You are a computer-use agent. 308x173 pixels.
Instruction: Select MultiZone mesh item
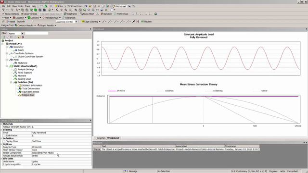(x=23, y=63)
